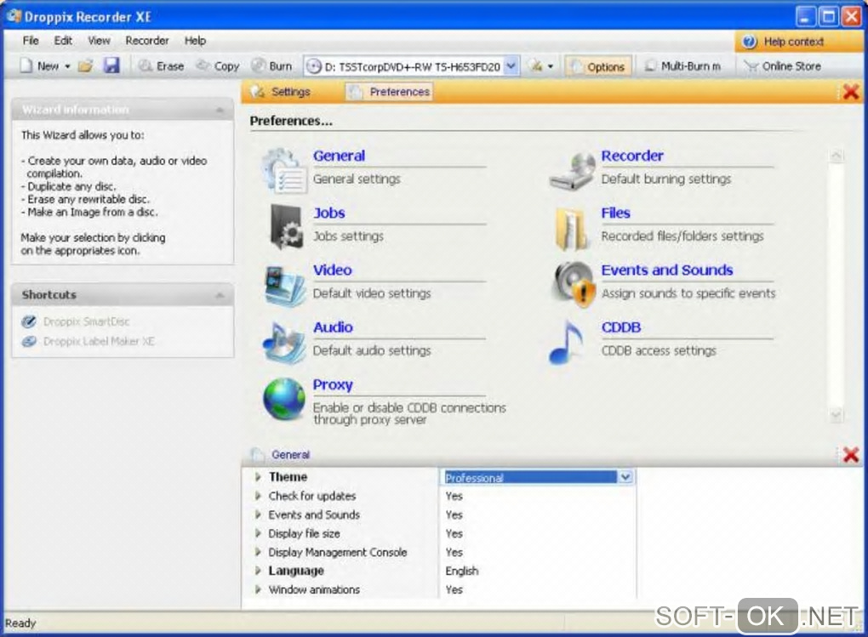The width and height of the screenshot is (868, 637).
Task: Click the Jobs gear-folder icon
Action: point(286,227)
